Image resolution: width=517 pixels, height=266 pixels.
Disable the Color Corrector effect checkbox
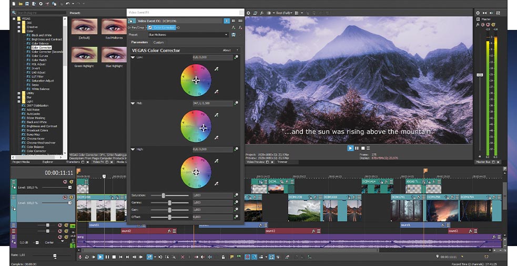click(x=150, y=27)
